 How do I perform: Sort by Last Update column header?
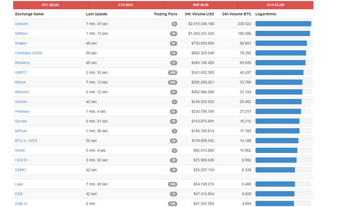96,14
